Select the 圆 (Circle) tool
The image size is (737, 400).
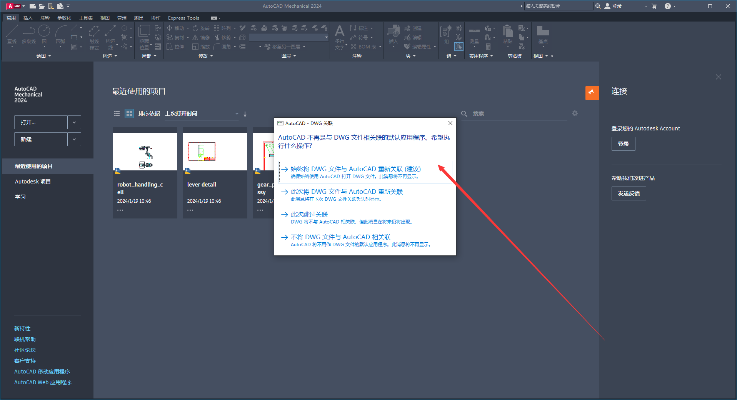44,35
